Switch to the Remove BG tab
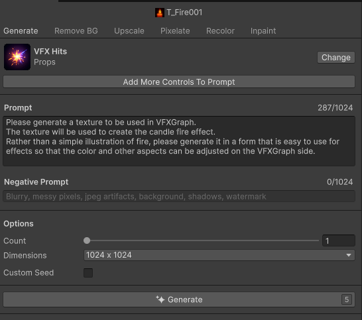This screenshot has width=362, height=320. click(76, 31)
